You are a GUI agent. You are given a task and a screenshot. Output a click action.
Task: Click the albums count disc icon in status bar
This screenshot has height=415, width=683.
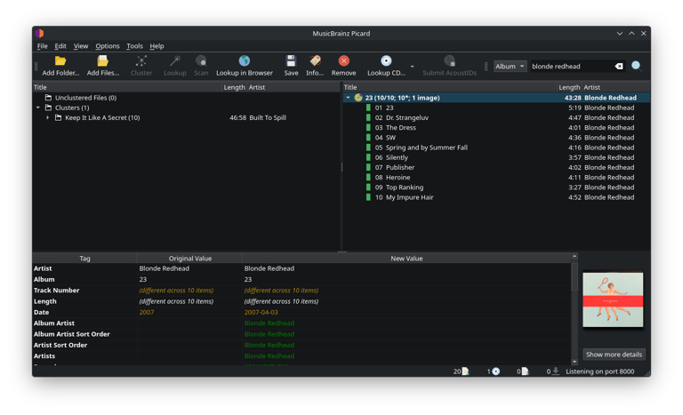pos(495,371)
